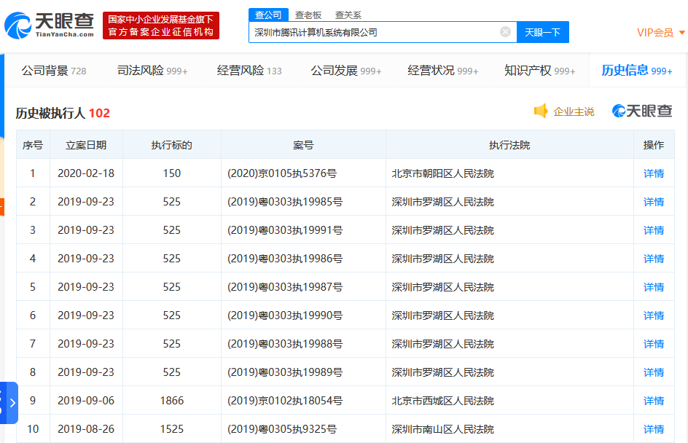Click the execution amount 1866
This screenshot has width=688, height=443.
(171, 401)
